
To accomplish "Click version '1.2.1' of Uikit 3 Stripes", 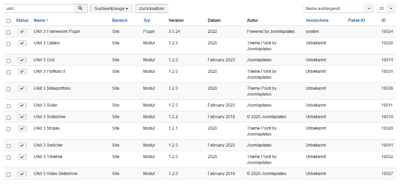I will (x=173, y=128).
